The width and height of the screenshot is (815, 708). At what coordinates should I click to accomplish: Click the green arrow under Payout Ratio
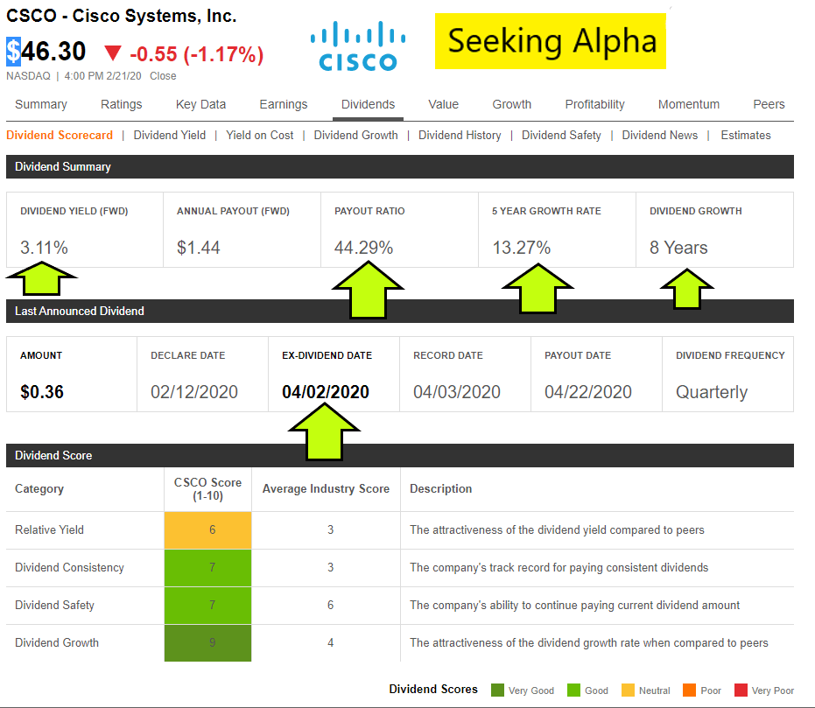(367, 290)
